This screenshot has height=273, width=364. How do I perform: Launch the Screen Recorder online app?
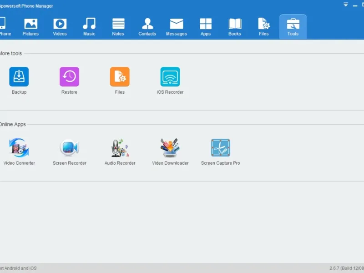[70, 152]
